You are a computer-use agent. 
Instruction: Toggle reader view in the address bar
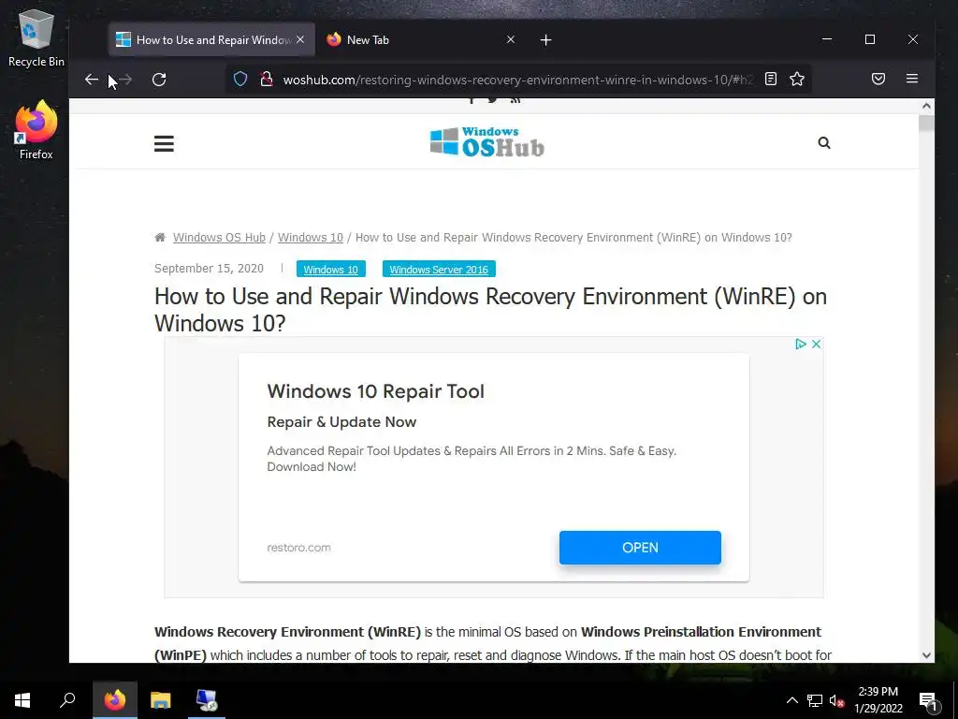pos(771,79)
